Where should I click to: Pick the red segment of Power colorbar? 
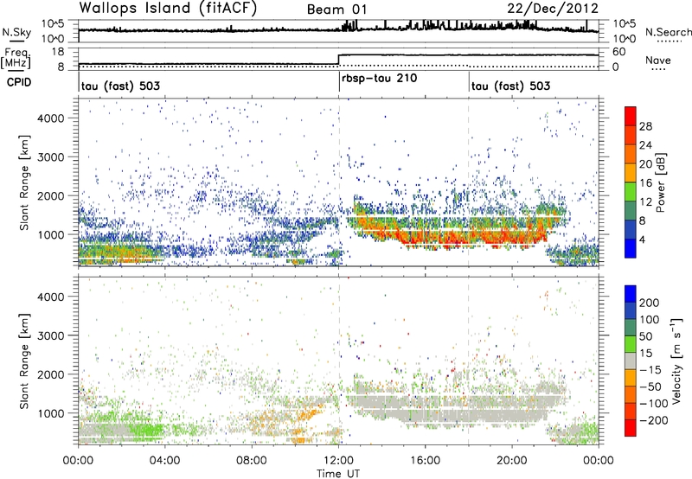[x=631, y=117]
